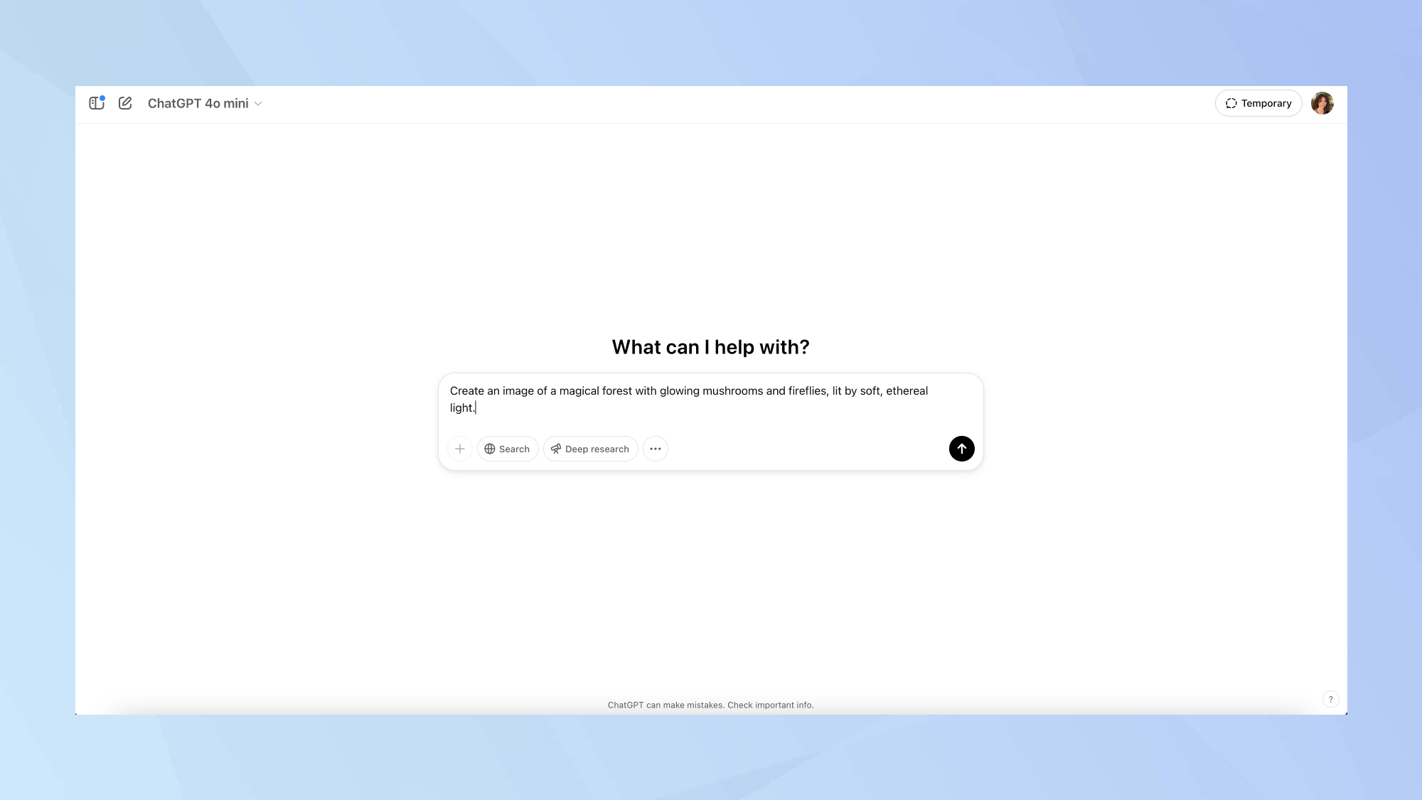1422x800 pixels.
Task: Click the attach file plus icon
Action: click(460, 448)
